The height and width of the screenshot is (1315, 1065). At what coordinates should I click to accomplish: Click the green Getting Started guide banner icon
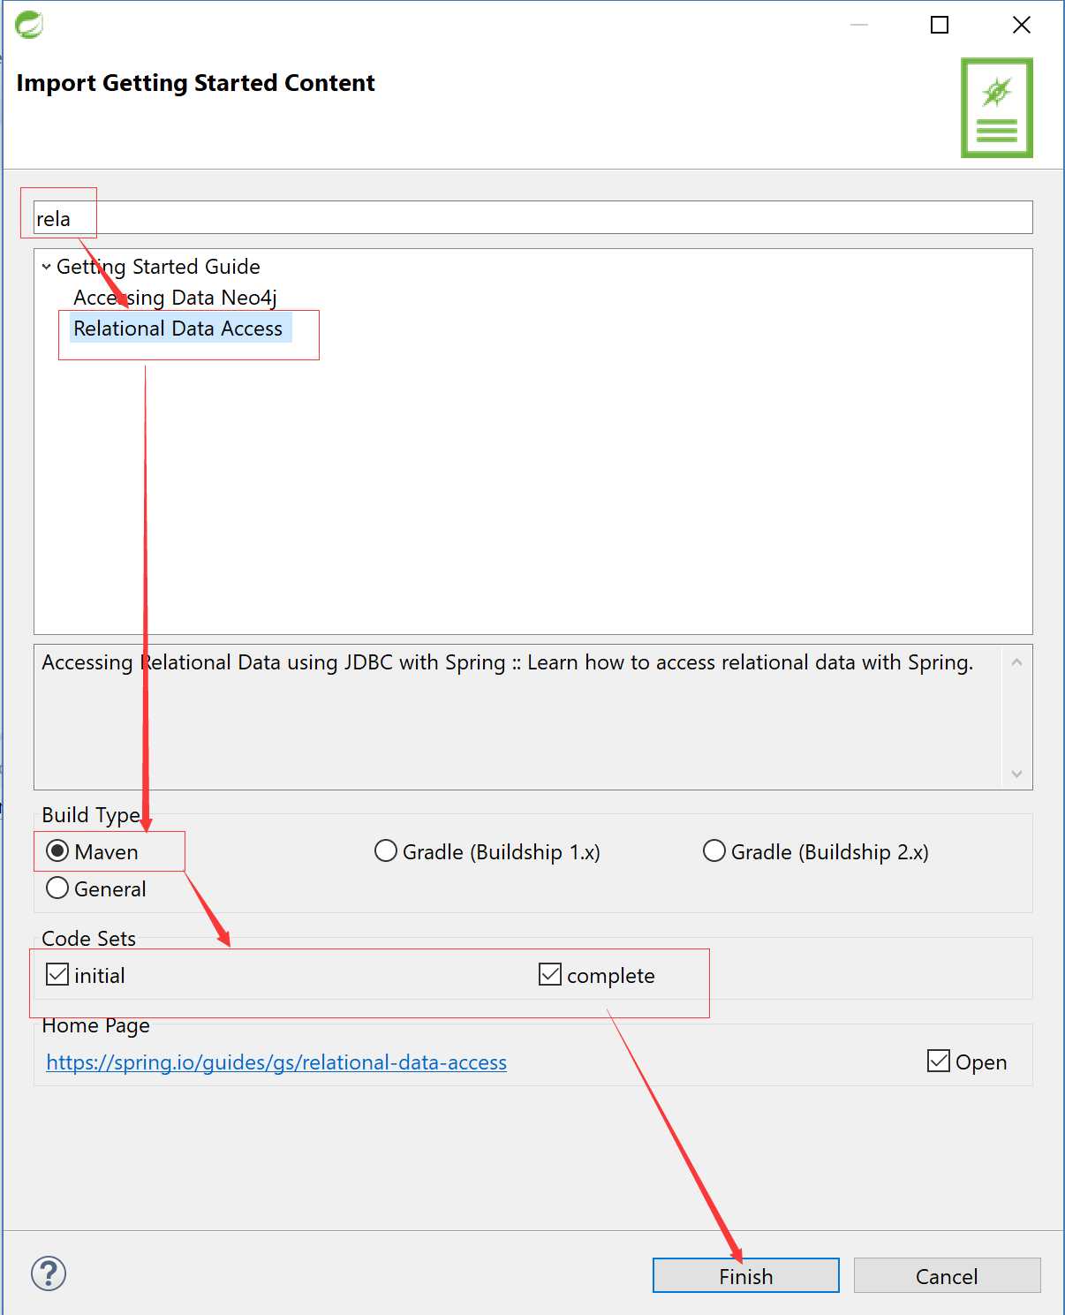coord(997,108)
